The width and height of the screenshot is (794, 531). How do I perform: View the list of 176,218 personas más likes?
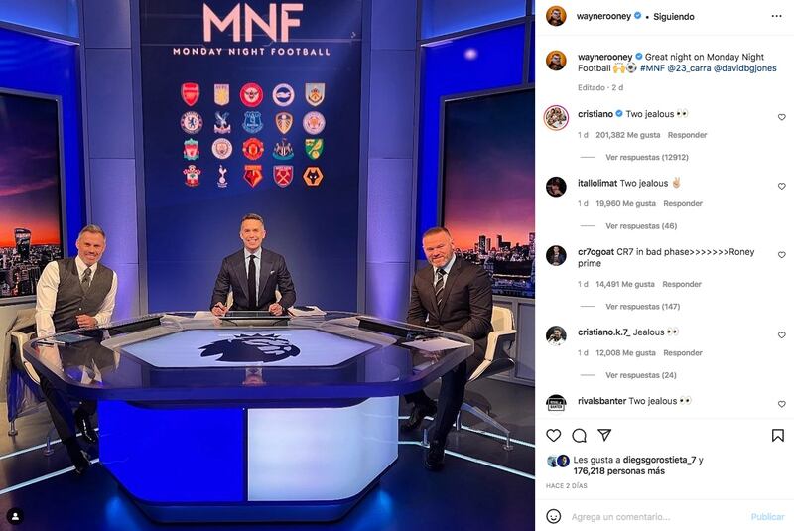(618, 471)
